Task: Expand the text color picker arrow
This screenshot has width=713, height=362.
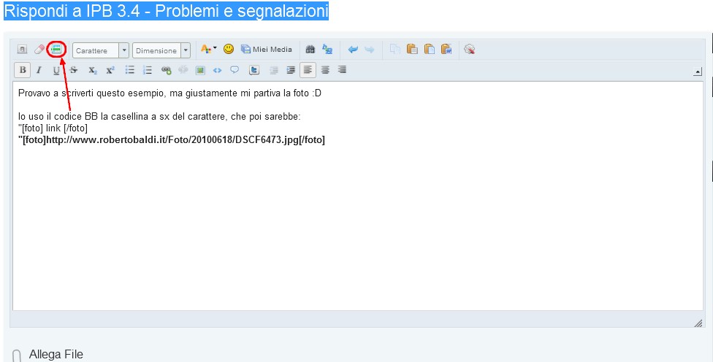Action: [215, 50]
